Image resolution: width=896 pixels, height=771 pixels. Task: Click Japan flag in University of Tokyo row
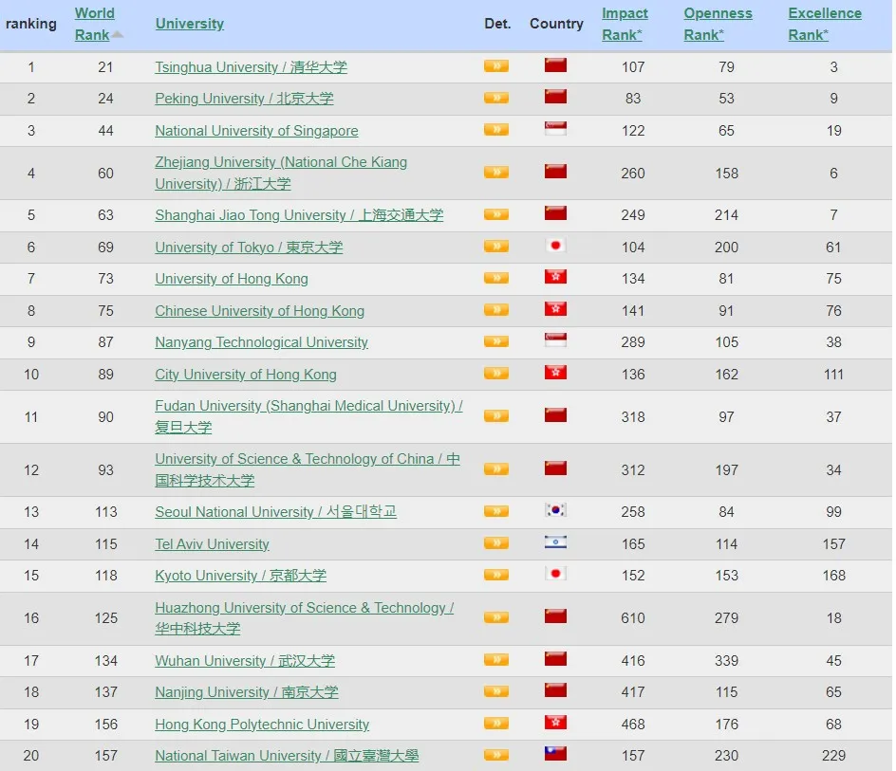(x=555, y=245)
